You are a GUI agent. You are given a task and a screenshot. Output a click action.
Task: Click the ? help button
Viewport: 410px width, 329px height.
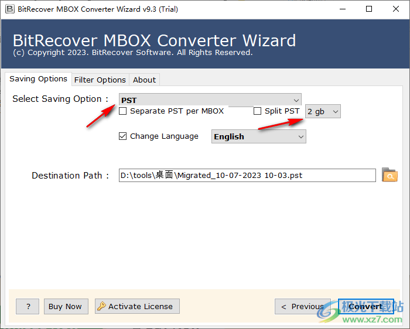coord(28,306)
